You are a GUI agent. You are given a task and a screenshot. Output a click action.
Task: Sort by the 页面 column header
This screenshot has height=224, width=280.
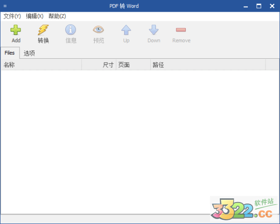[x=133, y=65]
